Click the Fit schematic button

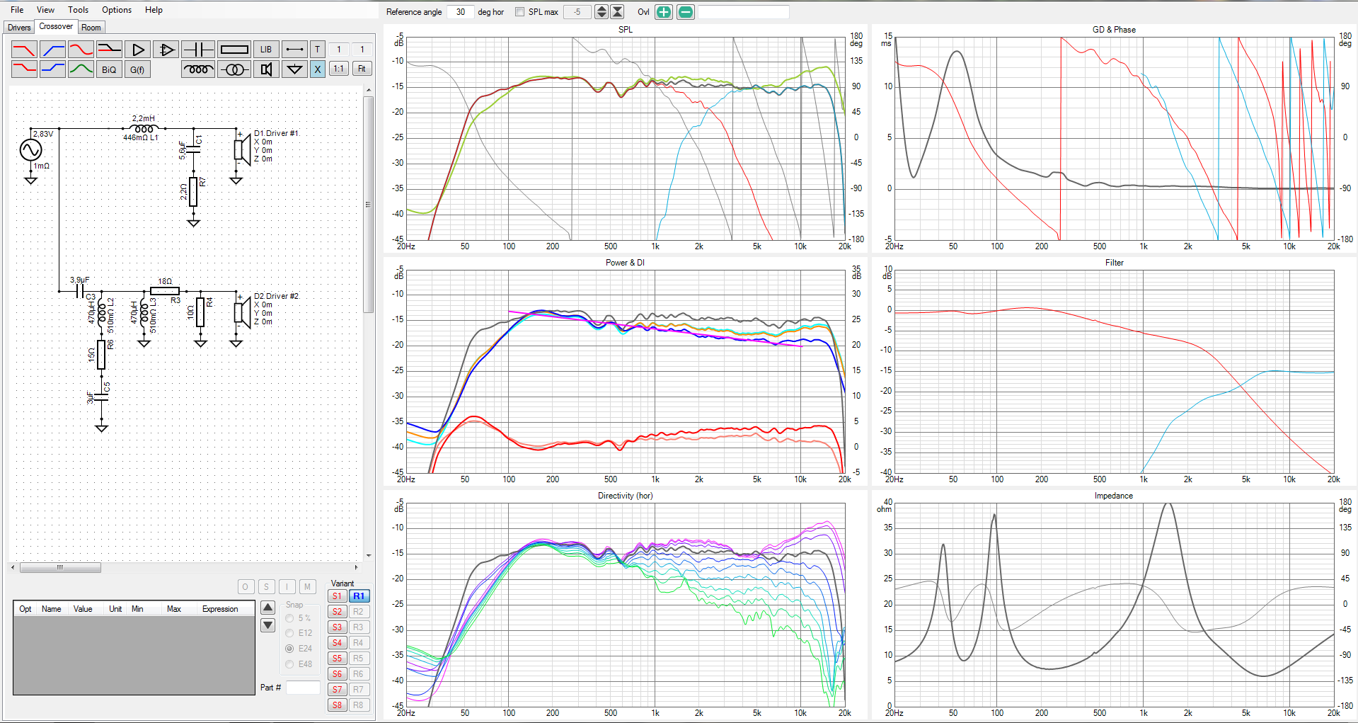(x=362, y=69)
